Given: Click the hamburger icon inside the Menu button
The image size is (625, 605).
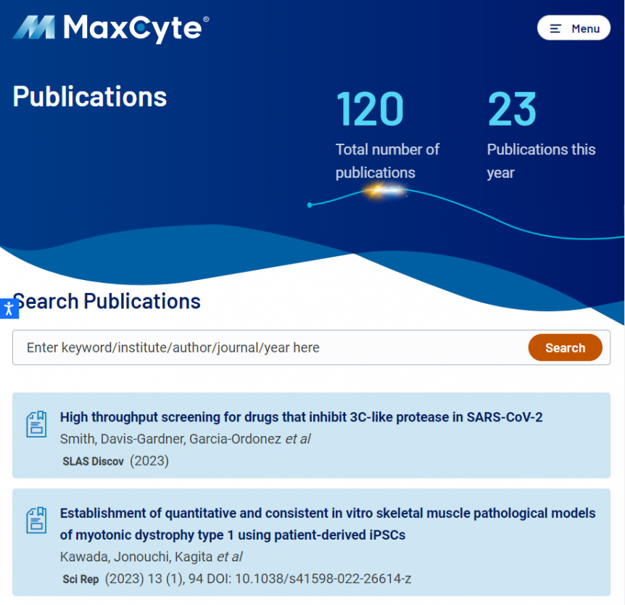Looking at the screenshot, I should 555,28.
